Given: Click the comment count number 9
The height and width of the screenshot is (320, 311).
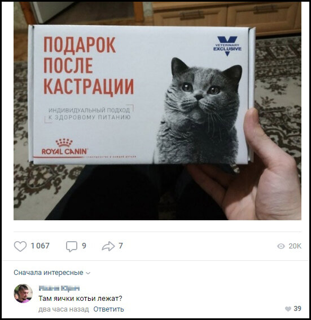Looking at the screenshot, I should (84, 246).
